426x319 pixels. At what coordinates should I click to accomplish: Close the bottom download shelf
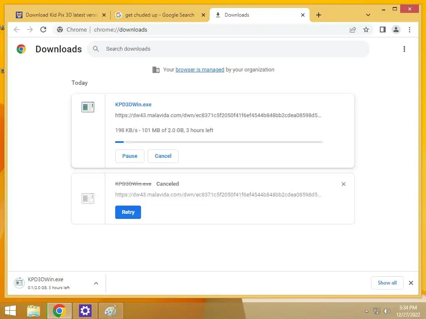coord(411,283)
